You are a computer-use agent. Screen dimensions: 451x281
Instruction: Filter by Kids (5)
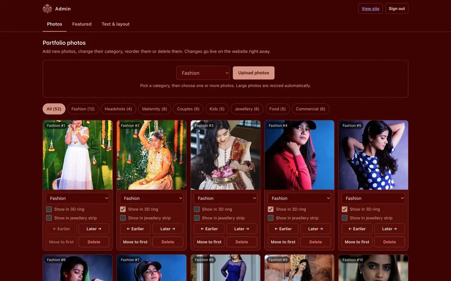[x=217, y=109]
